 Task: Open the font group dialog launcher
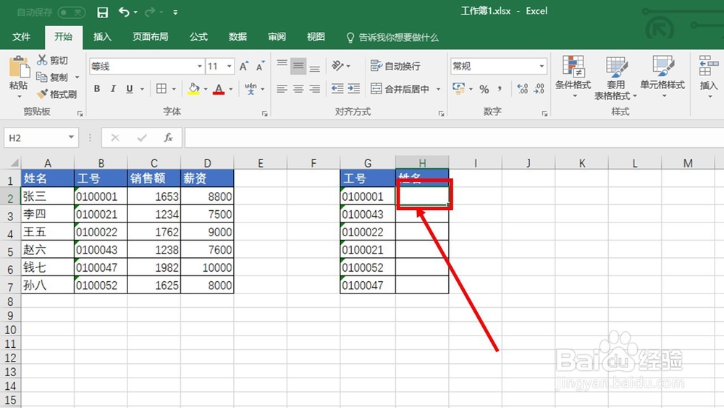pos(264,113)
